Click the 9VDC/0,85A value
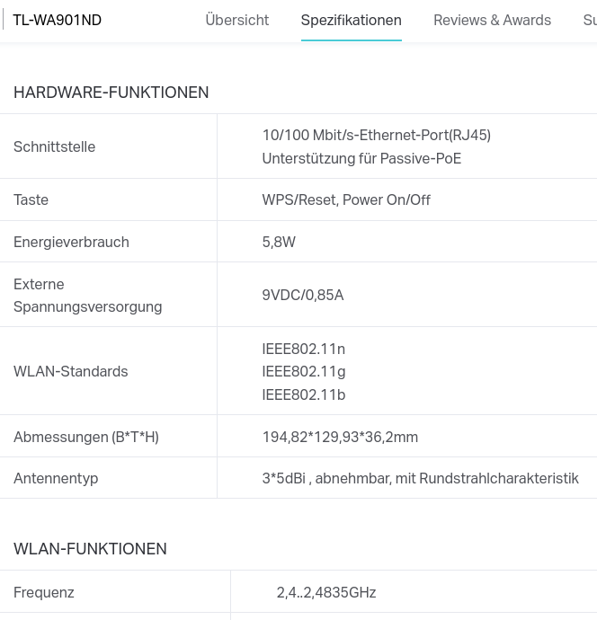This screenshot has height=620, width=597. pos(303,295)
